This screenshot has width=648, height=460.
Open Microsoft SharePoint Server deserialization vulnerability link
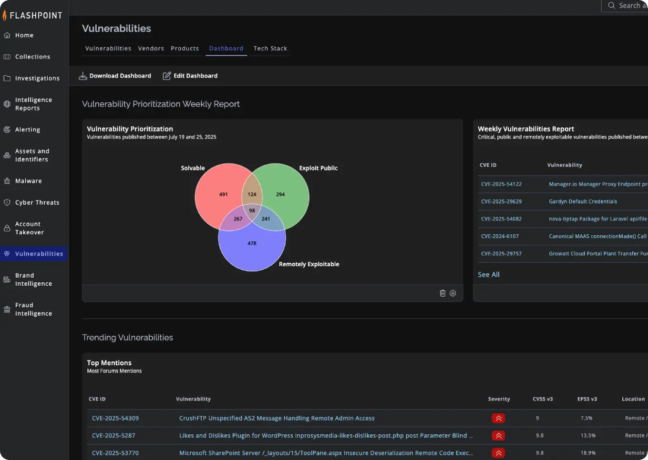326,453
